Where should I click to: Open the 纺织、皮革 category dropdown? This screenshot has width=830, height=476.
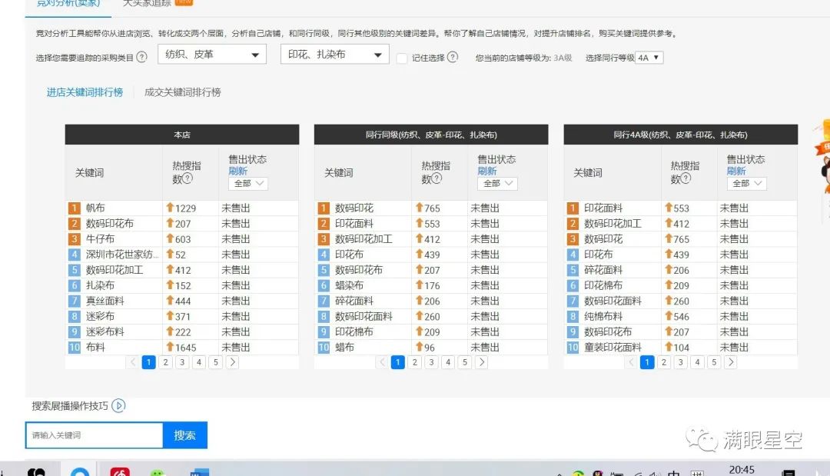coord(212,55)
